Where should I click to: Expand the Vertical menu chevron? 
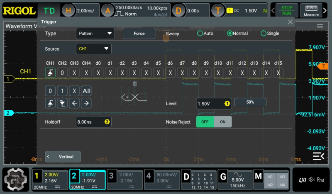[49, 157]
